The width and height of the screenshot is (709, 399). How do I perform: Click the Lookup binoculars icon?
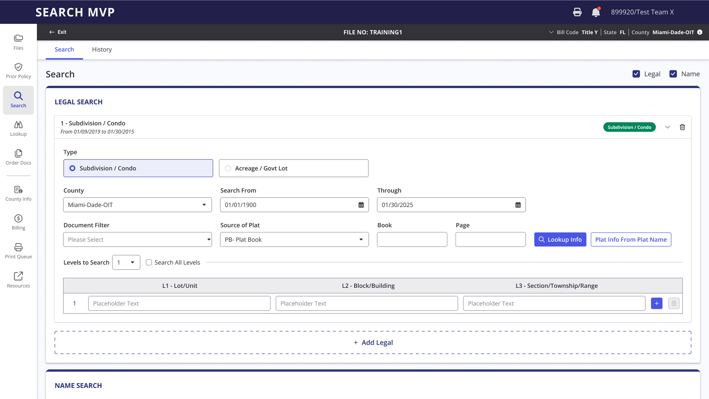(x=18, y=125)
